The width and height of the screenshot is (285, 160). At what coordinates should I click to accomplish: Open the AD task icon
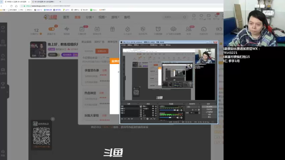coord(97,29)
